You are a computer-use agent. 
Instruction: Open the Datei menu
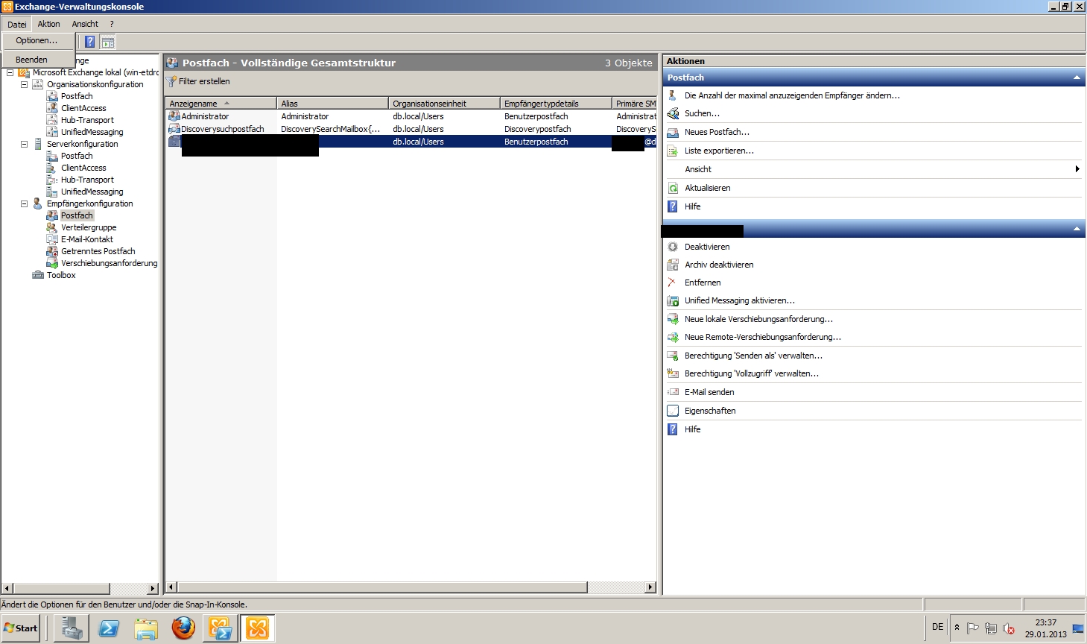(x=16, y=24)
